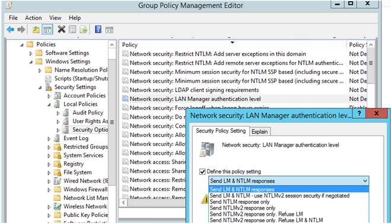The width and height of the screenshot is (391, 224).
Task: Click the Event Log node icon
Action: pos(57,138)
